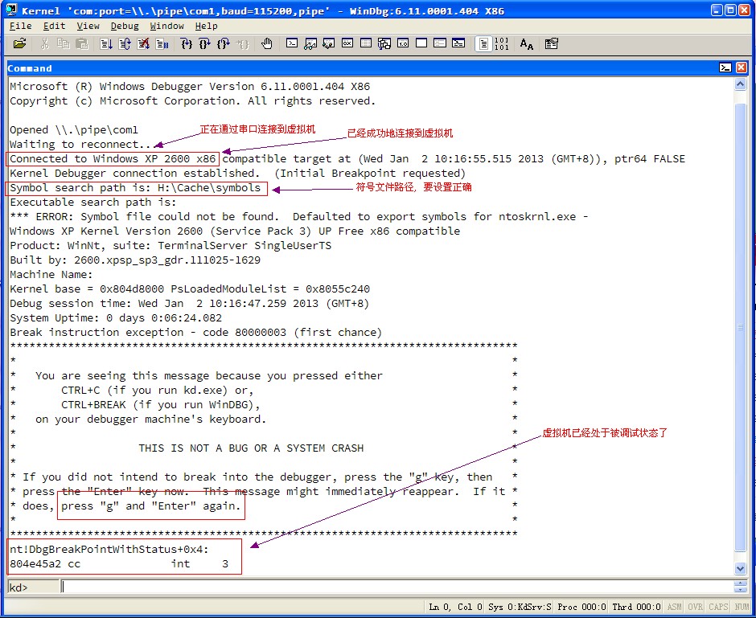Click the OVR status bar indicator

(695, 607)
